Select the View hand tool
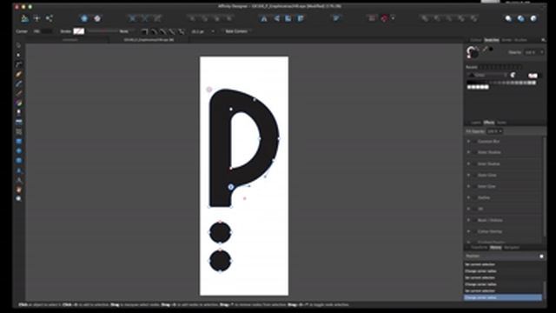Viewport: 556px width, 313px height. click(x=19, y=190)
